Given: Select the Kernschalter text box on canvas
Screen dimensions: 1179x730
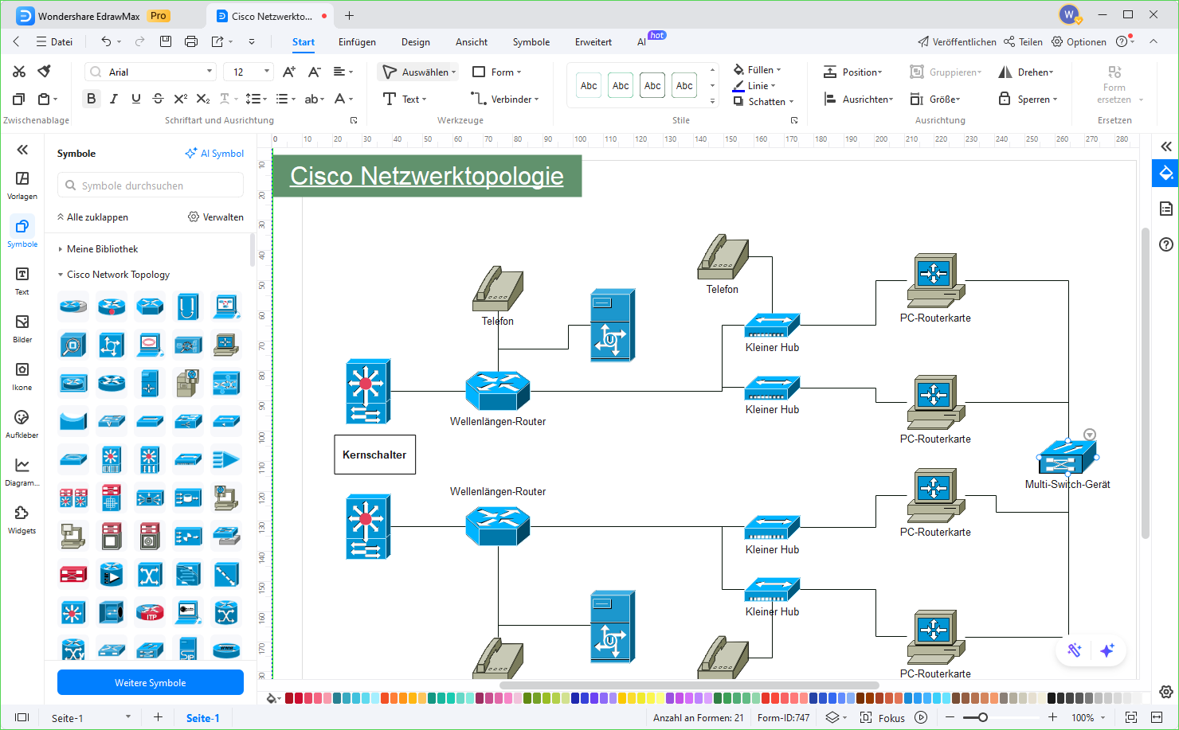Looking at the screenshot, I should click(x=374, y=455).
